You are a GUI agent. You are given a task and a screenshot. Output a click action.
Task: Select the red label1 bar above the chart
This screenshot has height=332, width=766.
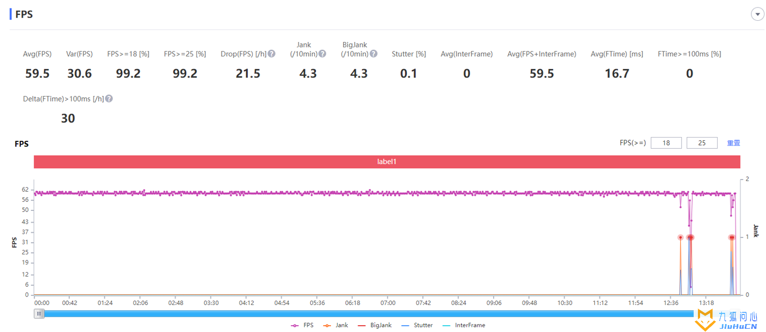click(387, 161)
